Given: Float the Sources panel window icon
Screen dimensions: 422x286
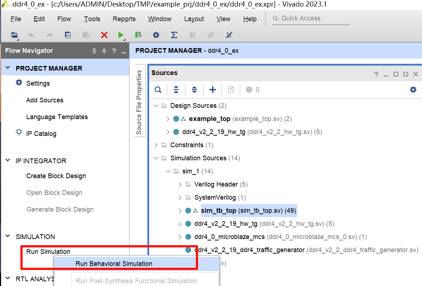Looking at the screenshot, I should (x=406, y=74).
